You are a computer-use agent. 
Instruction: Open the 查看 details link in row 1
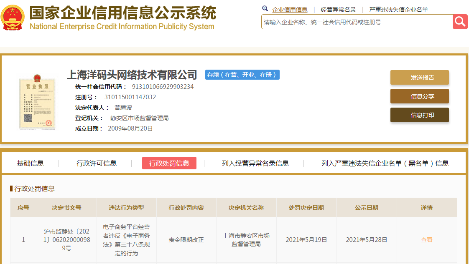pyautogui.click(x=426, y=240)
